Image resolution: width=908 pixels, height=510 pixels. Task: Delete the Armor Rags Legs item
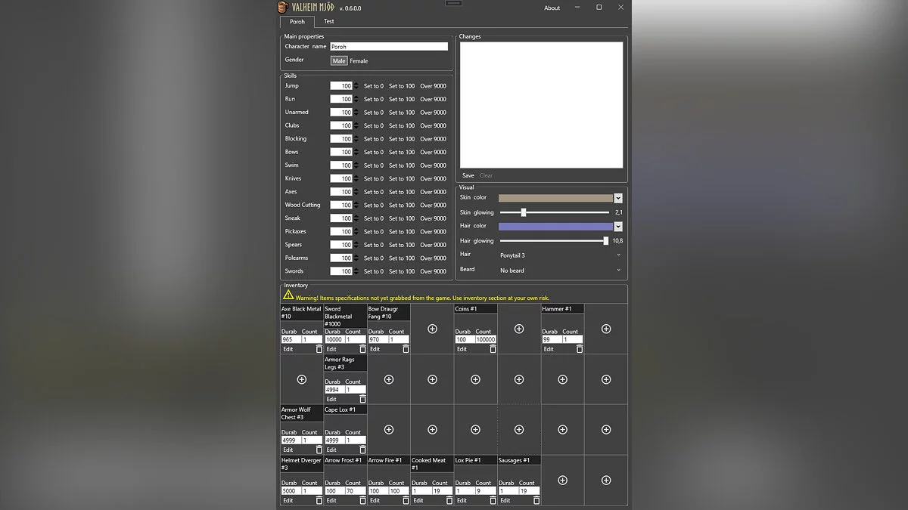point(362,400)
